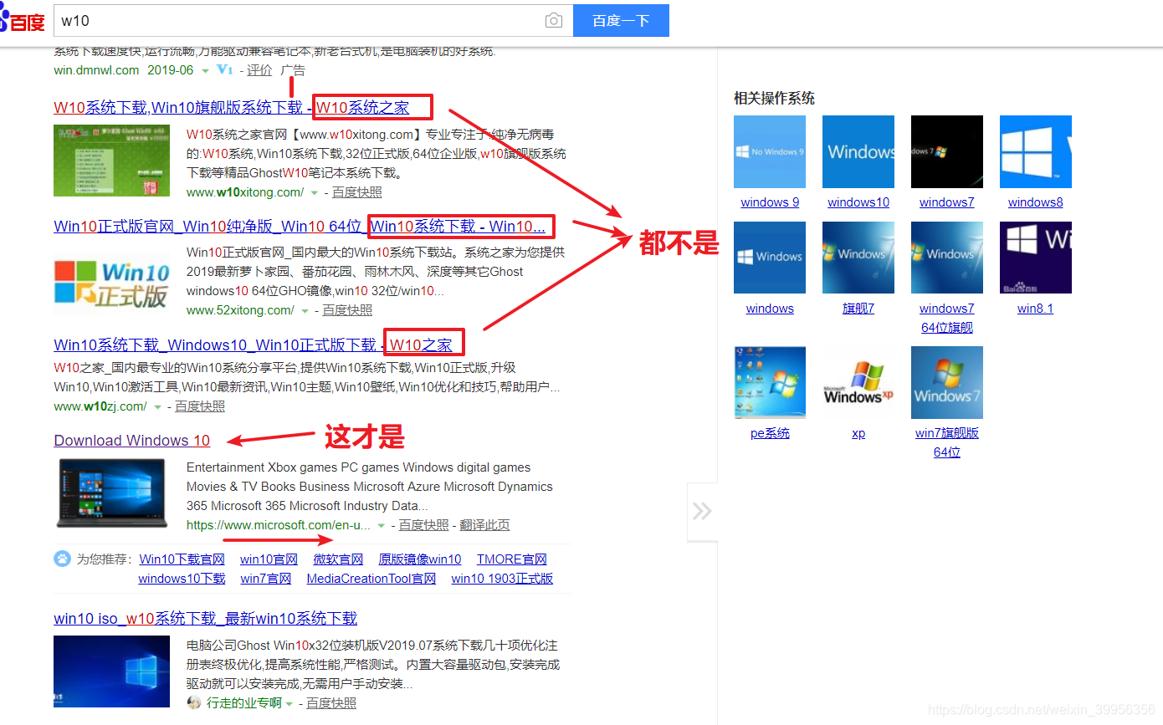The height and width of the screenshot is (725, 1163).
Task: Open dropdown arrow next to www.w10zj.com
Action: [157, 406]
